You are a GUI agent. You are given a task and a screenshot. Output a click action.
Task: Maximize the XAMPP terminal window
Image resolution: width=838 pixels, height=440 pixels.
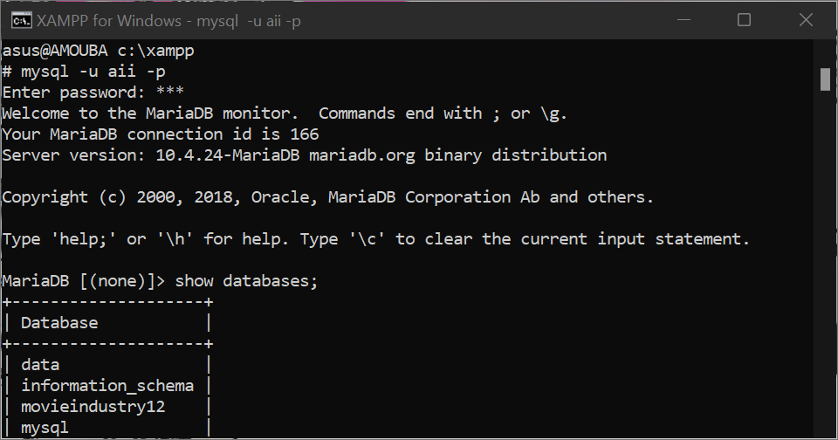point(744,19)
